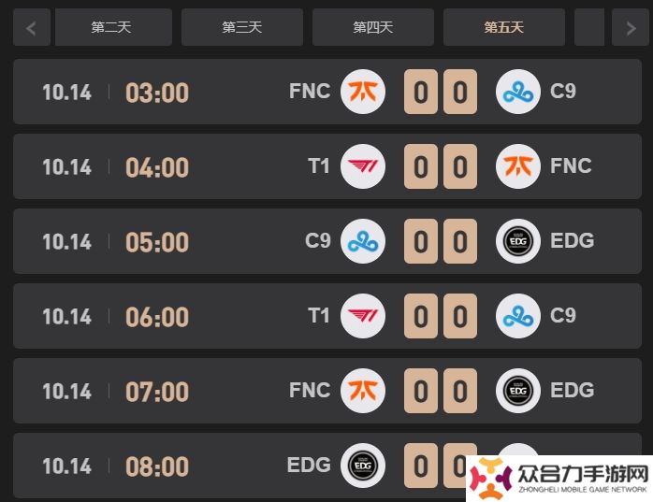Select the EDG logo in the 07:00 match
Viewport: 653px width, 502px height.
[518, 391]
